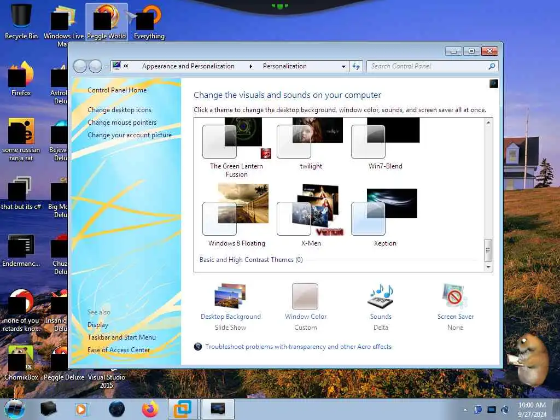Open Window Color swatch icon
560x420 pixels.
point(305,296)
